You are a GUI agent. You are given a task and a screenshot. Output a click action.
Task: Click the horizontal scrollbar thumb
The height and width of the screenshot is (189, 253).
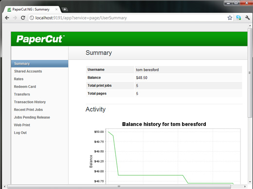coord(119,187)
